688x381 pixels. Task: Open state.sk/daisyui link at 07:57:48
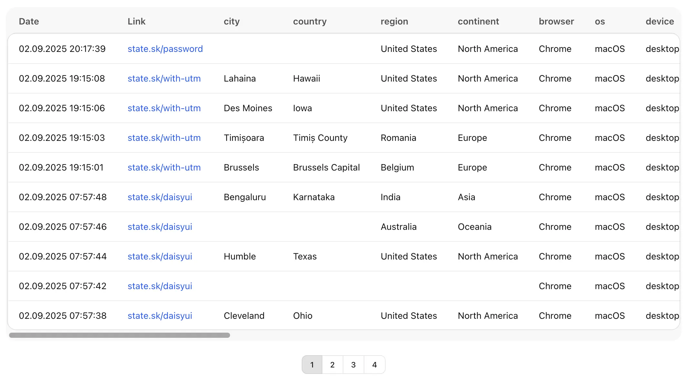click(160, 197)
